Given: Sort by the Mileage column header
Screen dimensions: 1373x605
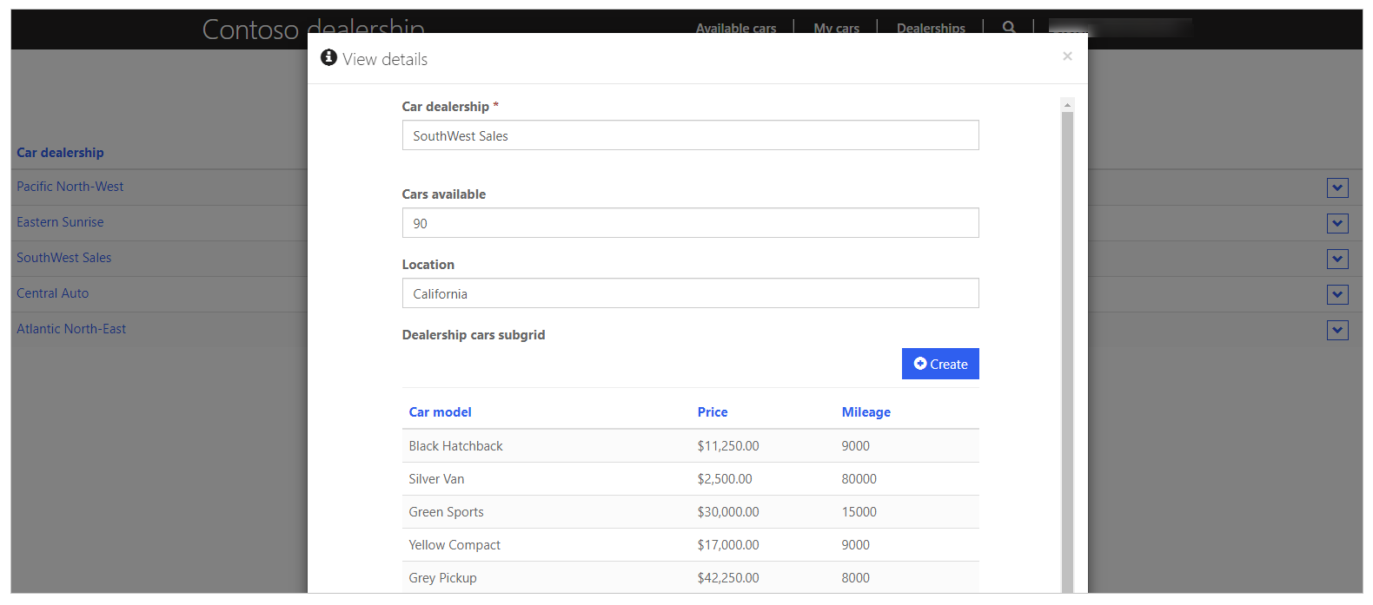Looking at the screenshot, I should 866,412.
